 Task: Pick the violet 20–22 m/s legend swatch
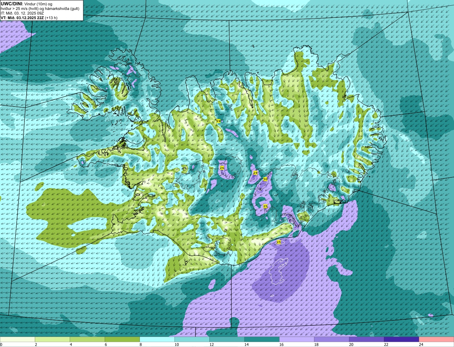point(367,340)
